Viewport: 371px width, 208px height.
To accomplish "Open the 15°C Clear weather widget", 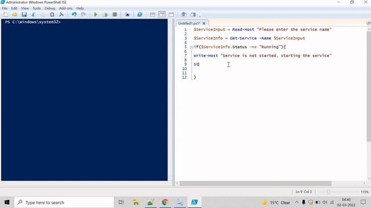I will pyautogui.click(x=276, y=203).
